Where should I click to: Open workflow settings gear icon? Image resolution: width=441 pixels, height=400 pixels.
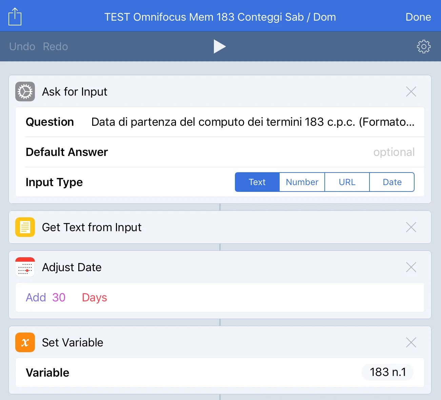pos(424,46)
